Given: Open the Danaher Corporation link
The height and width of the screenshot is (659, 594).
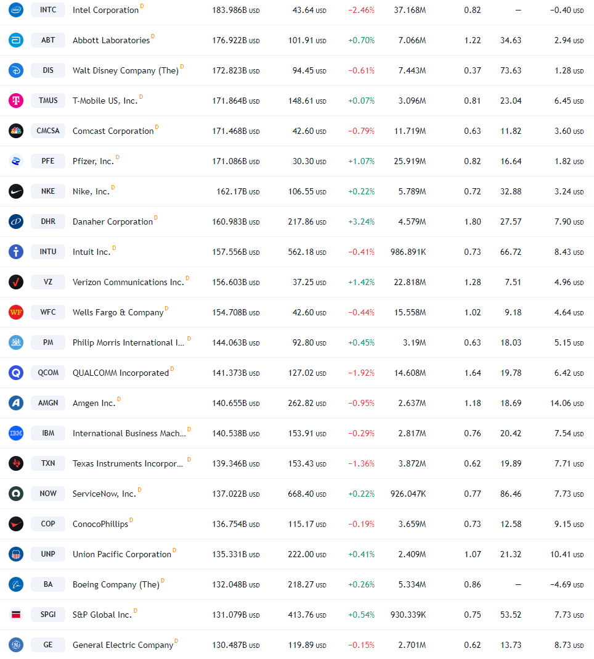Looking at the screenshot, I should [113, 222].
